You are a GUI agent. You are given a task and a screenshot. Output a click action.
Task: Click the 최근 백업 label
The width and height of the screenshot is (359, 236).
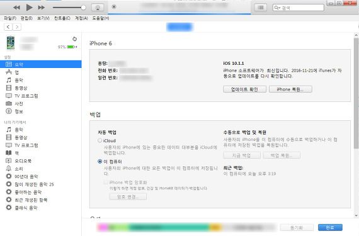click(x=233, y=168)
